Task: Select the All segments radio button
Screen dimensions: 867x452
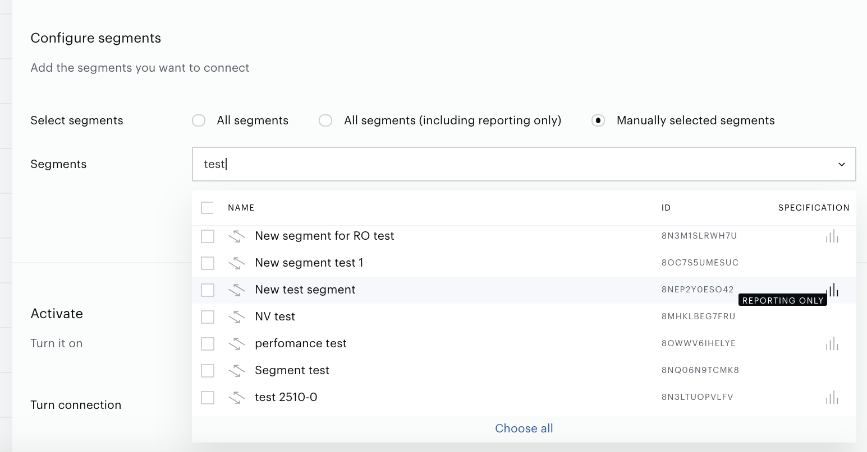Action: pyautogui.click(x=199, y=120)
